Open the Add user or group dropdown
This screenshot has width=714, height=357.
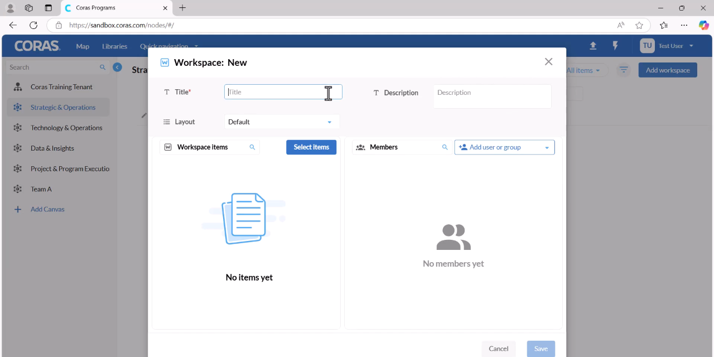coord(504,147)
